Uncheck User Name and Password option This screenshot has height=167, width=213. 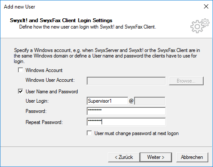click(x=20, y=91)
